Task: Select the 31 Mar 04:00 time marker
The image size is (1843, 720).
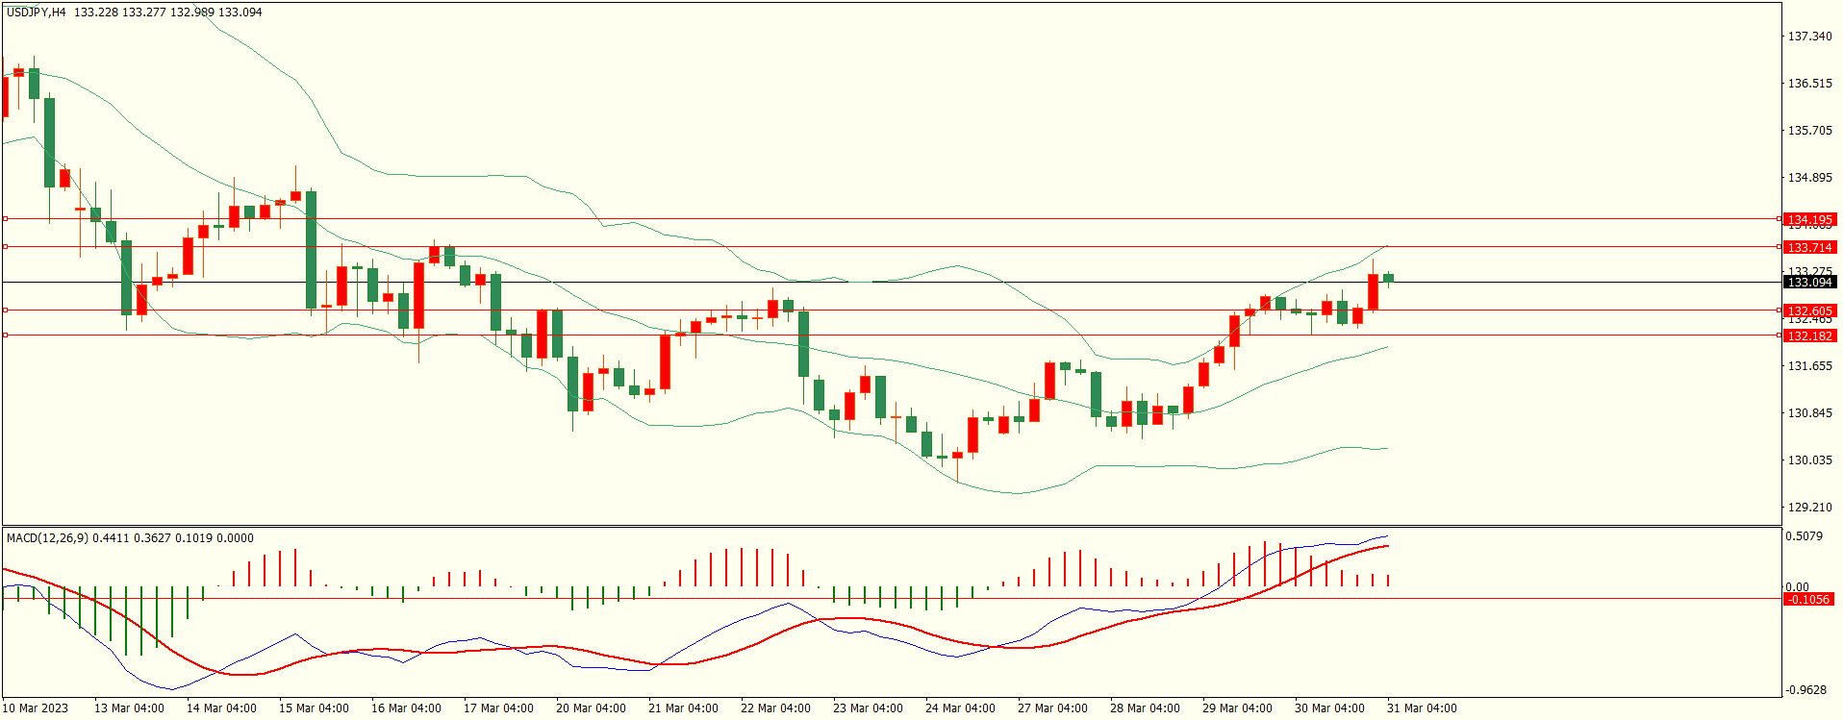Action: click(x=1422, y=708)
